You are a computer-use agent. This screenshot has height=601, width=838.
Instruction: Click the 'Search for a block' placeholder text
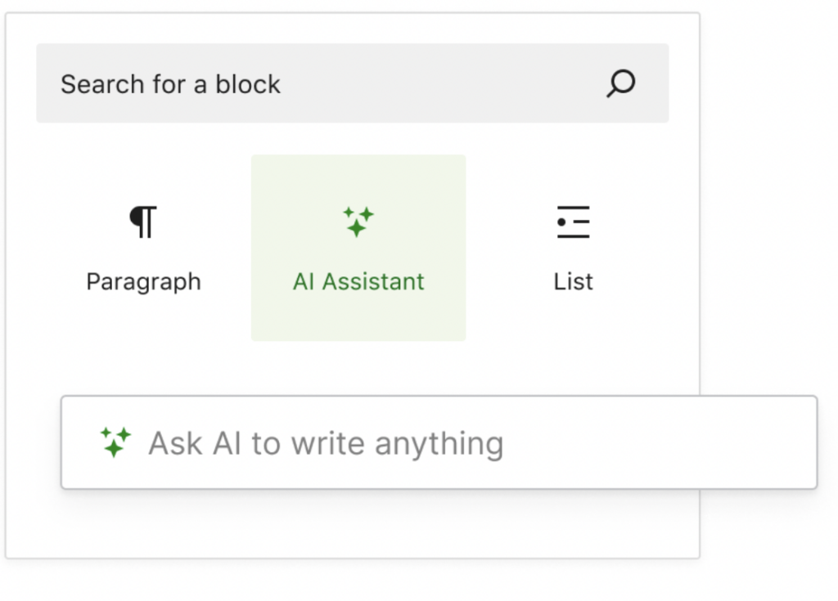pyautogui.click(x=170, y=84)
